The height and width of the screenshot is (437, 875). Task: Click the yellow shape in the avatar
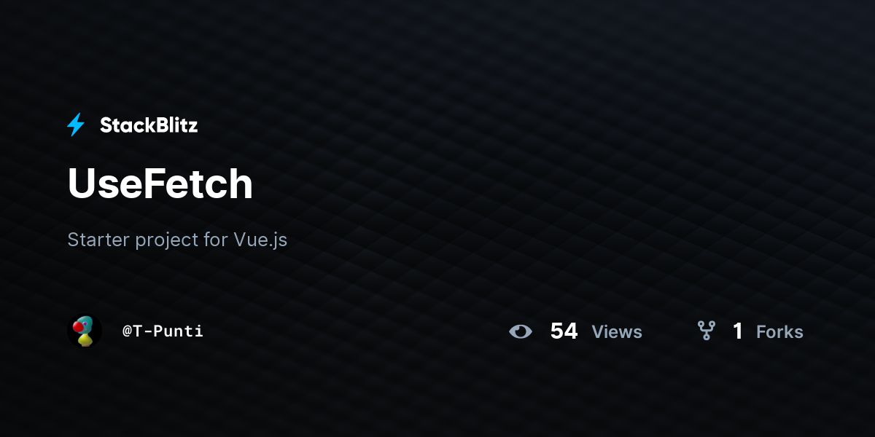pyautogui.click(x=86, y=339)
